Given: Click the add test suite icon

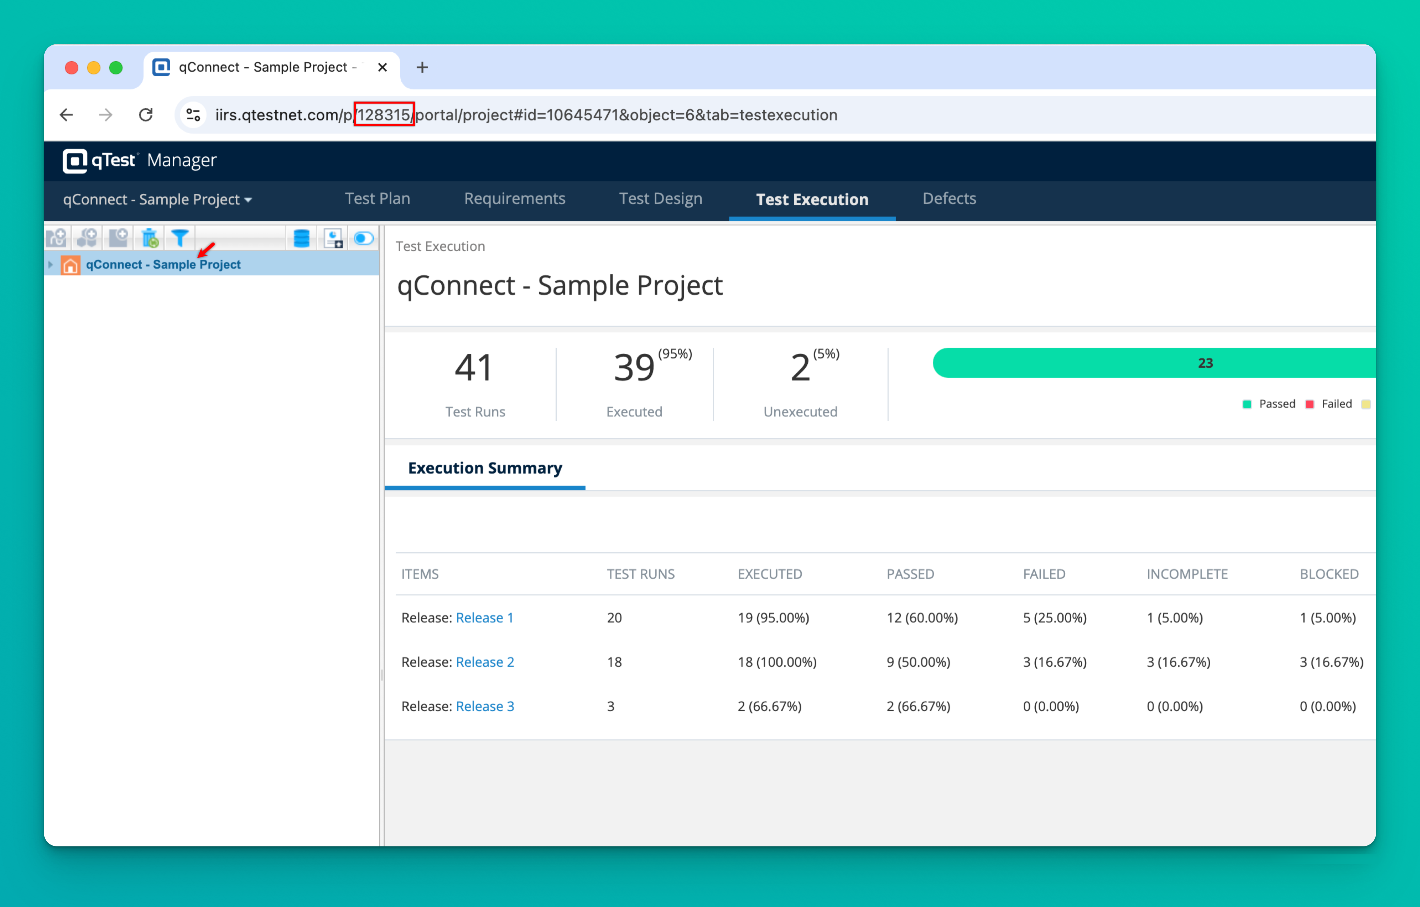Looking at the screenshot, I should tap(119, 238).
